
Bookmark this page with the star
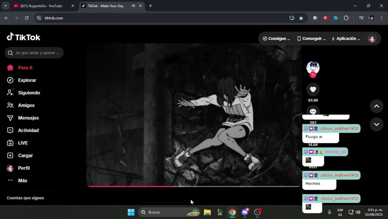(x=301, y=18)
